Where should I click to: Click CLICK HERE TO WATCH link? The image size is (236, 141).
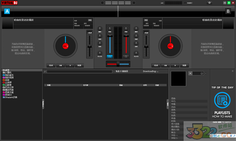(x=222, y=122)
